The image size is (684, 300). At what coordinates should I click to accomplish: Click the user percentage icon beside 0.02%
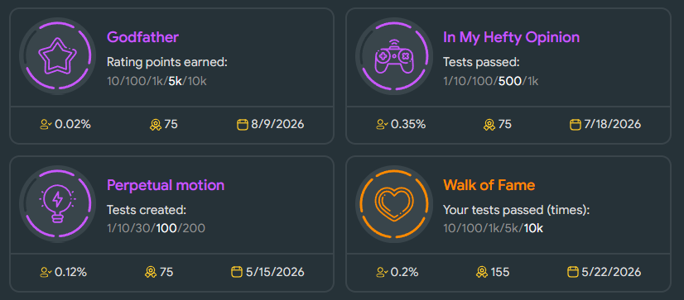tap(46, 125)
